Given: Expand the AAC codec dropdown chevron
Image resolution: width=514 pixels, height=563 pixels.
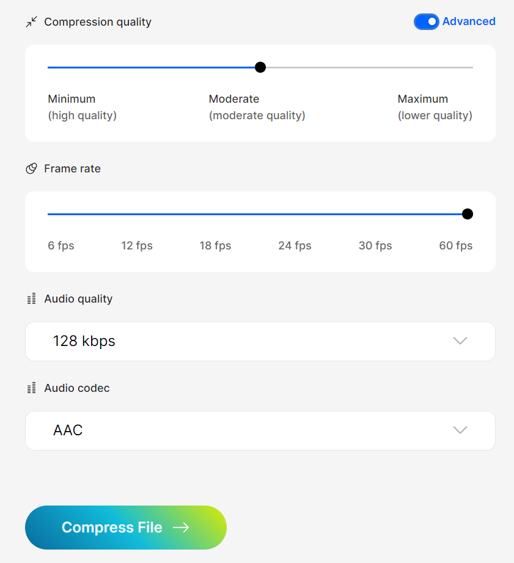Looking at the screenshot, I should coord(460,430).
